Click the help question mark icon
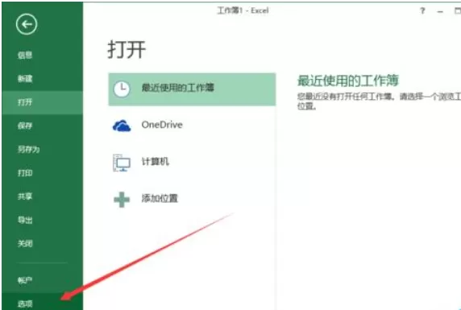461x310 pixels. pyautogui.click(x=422, y=11)
